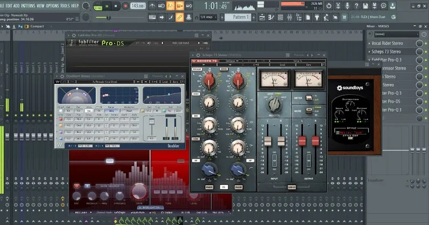The image size is (429, 225).
Task: Open the EDIT menu
Action: point(9,5)
